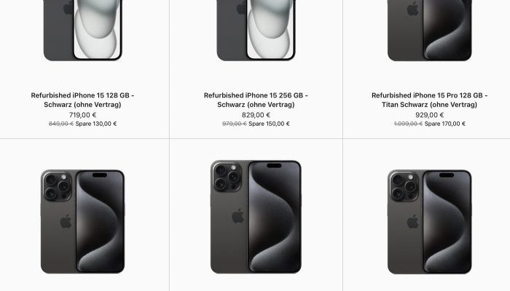Image resolution: width=510 pixels, height=291 pixels.
Task: Open the last phone image in the bottom row
Action: (x=429, y=221)
